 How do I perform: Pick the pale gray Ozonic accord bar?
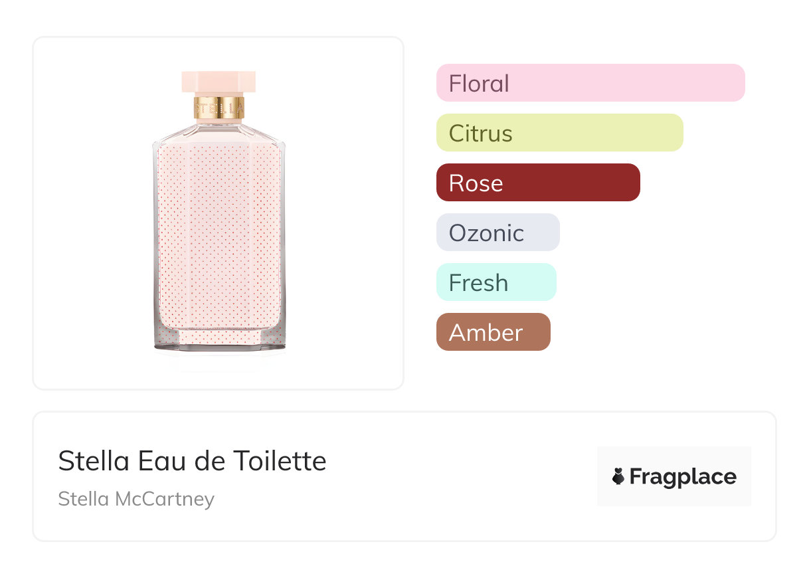click(x=497, y=233)
